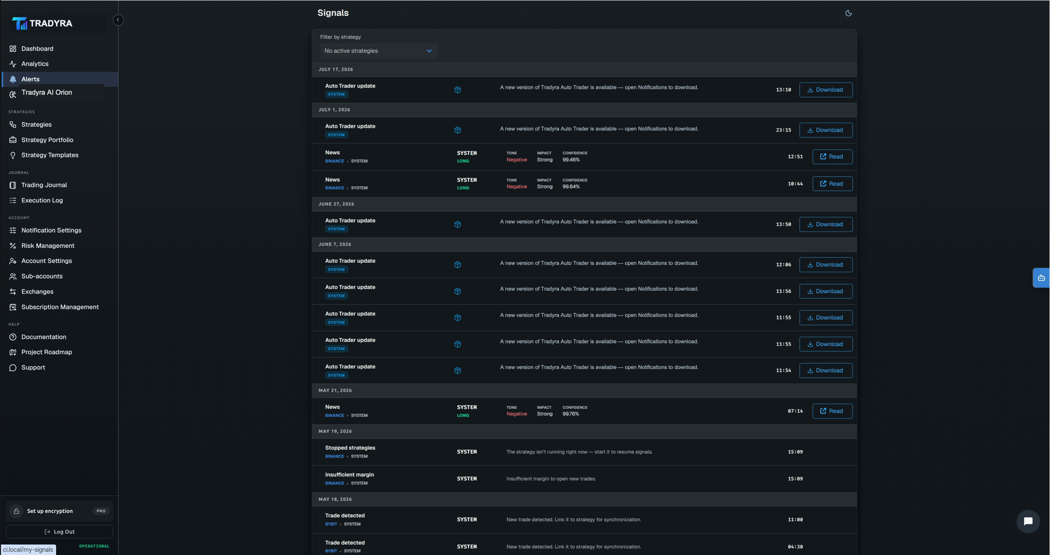1050x555 pixels.
Task: Read the May 21 07:14 News signal
Action: point(832,411)
